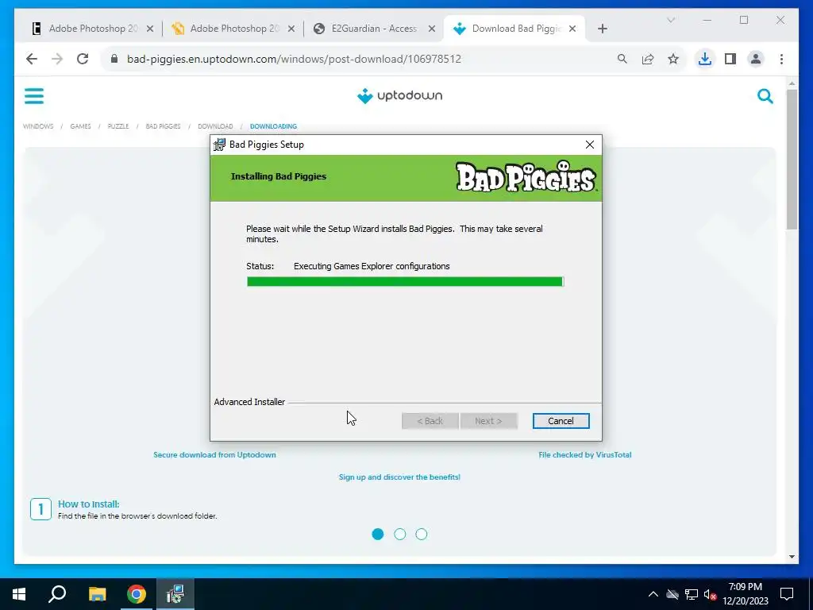Viewport: 813px width, 610px height.
Task: Click the address bar URL
Action: [294, 59]
